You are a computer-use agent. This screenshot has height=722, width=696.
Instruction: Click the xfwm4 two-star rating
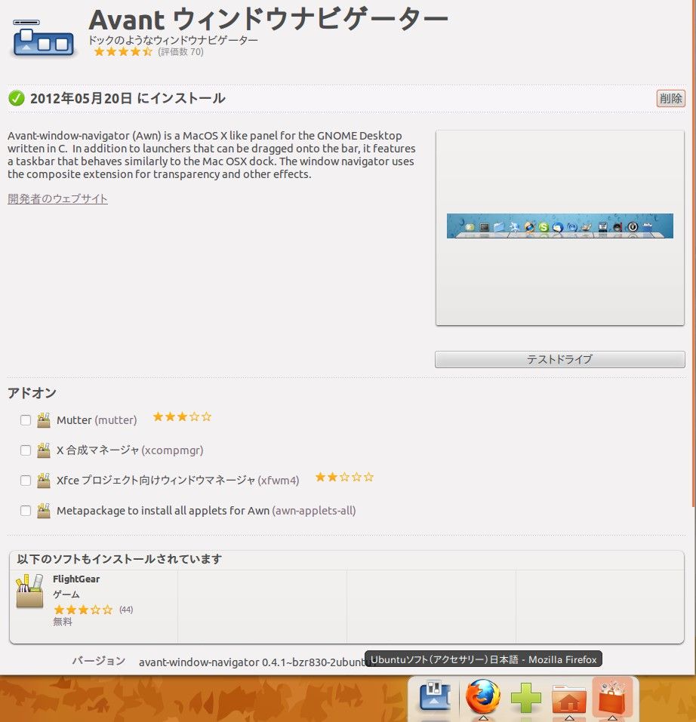point(344,477)
